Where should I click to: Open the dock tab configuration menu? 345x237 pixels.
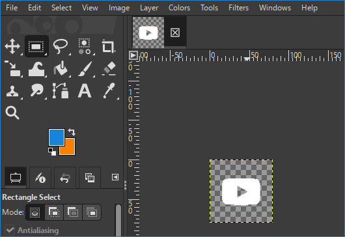(x=115, y=177)
